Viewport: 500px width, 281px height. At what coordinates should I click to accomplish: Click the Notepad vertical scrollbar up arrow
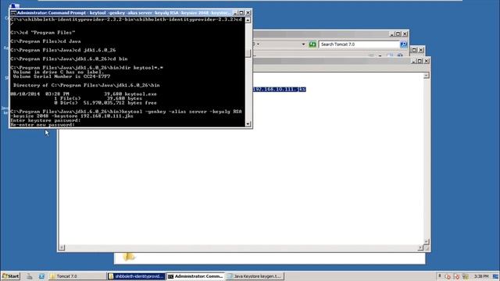pos(427,76)
